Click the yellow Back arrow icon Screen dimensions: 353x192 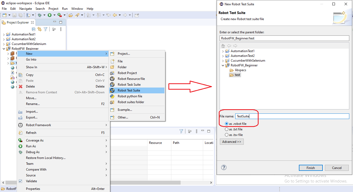pos(115,15)
